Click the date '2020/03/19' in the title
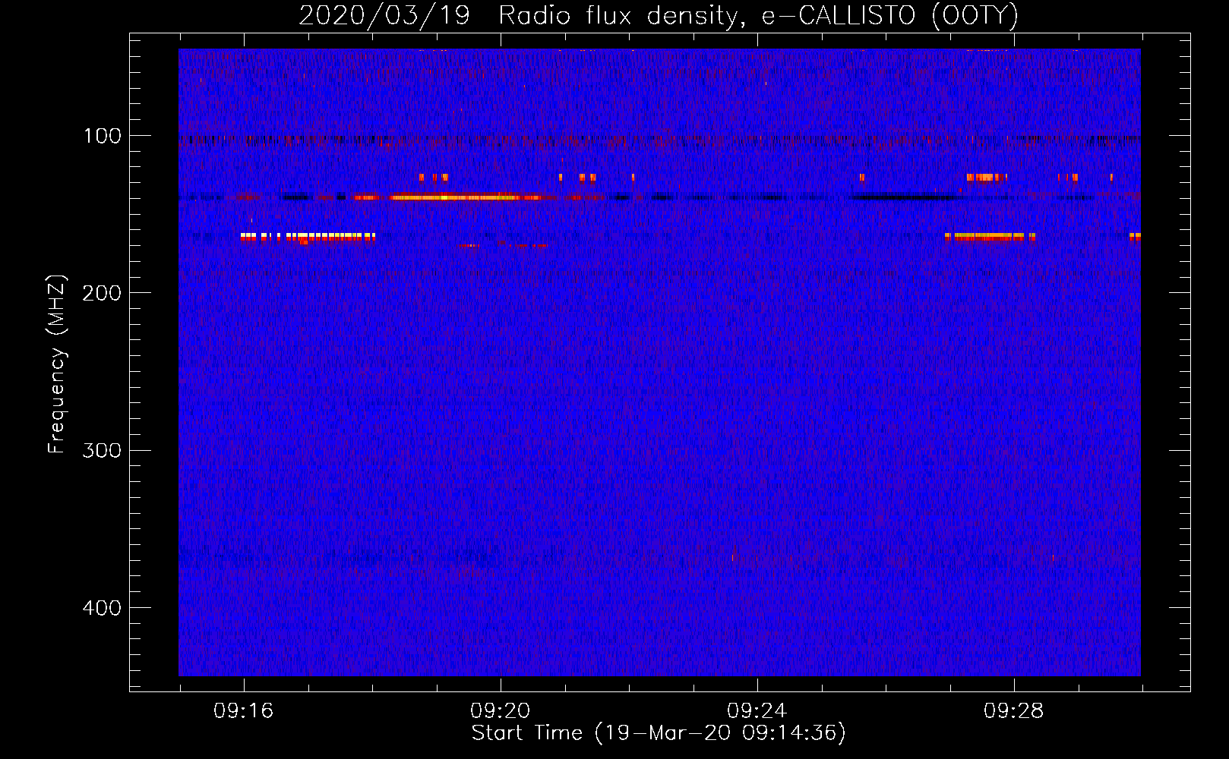 click(x=384, y=16)
